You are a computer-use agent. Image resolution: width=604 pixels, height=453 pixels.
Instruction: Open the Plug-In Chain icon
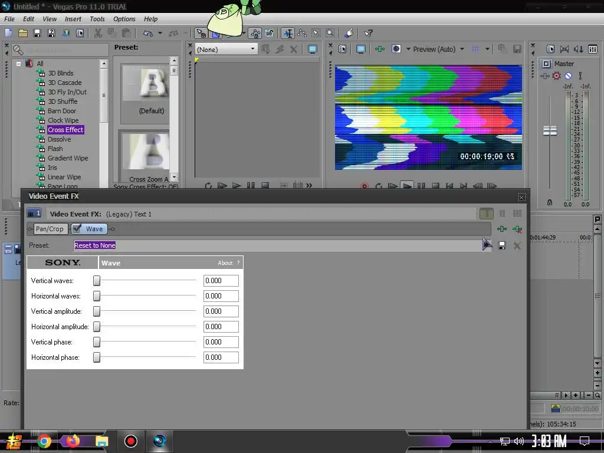[501, 229]
